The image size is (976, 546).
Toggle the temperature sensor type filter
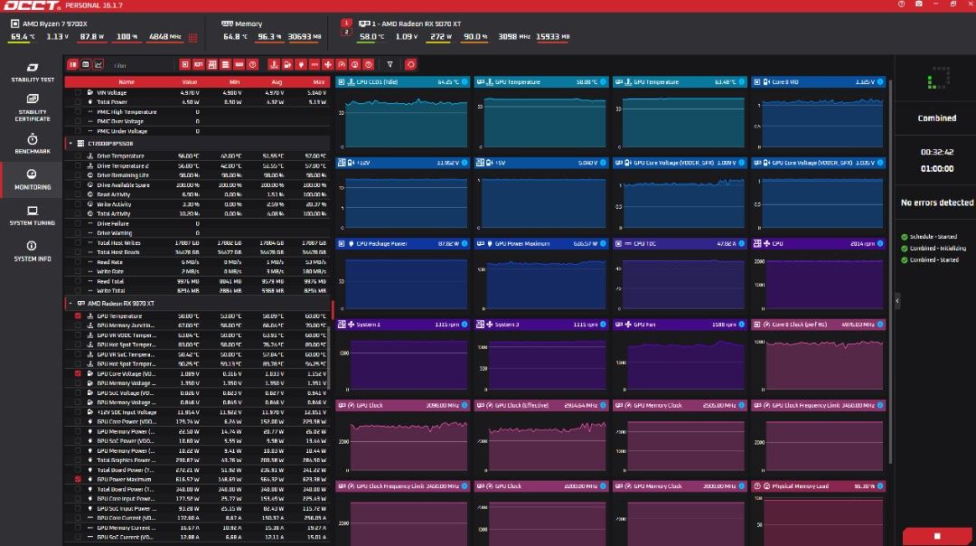tap(273, 65)
